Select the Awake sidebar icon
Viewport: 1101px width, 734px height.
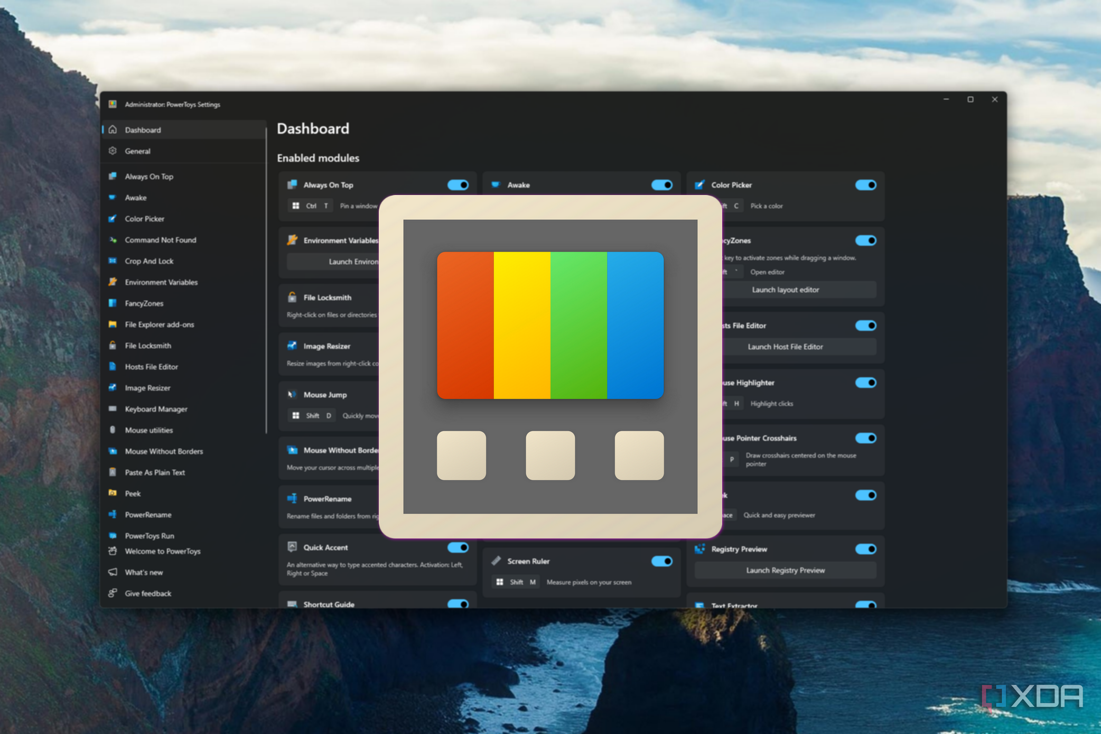(x=113, y=197)
